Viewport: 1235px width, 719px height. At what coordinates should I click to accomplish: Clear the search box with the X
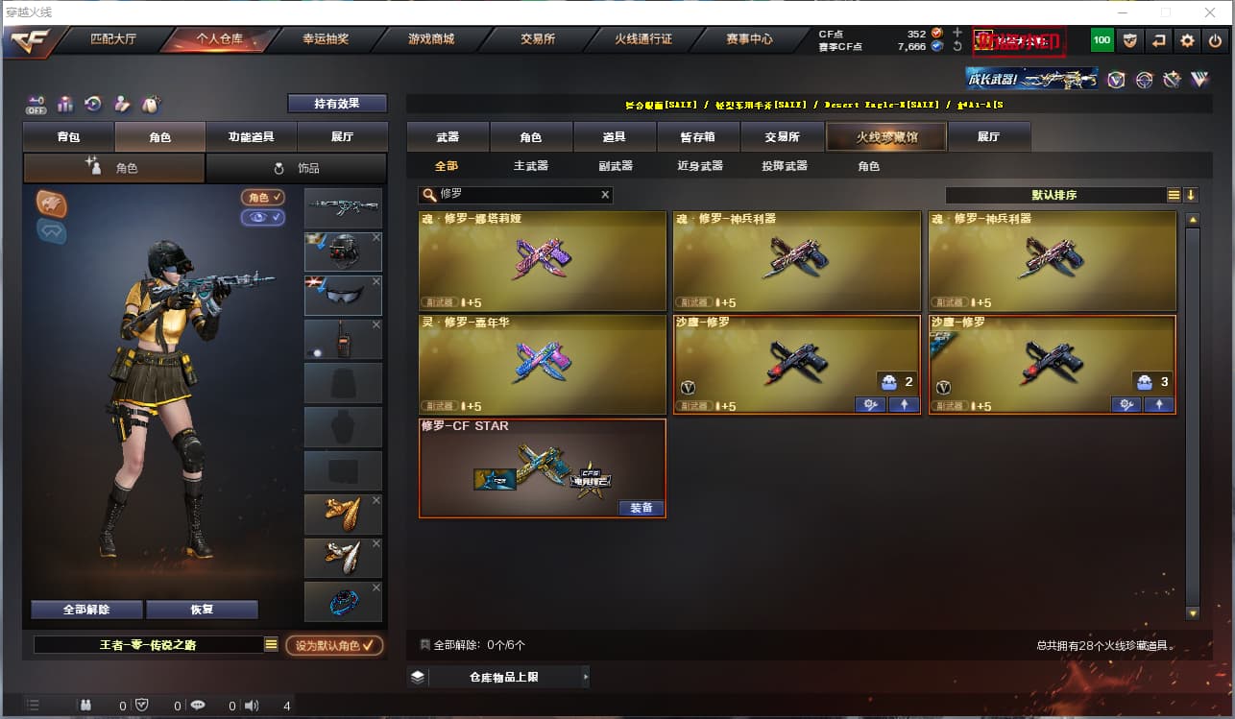(x=605, y=195)
